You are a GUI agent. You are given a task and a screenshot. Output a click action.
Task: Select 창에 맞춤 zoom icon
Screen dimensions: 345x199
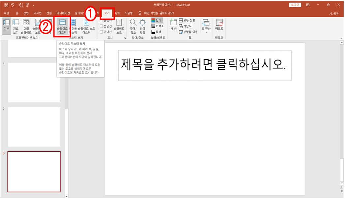click(x=143, y=23)
